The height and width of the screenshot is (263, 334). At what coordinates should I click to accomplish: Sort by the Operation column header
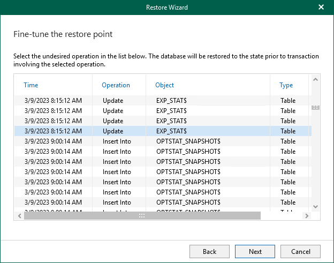point(116,85)
